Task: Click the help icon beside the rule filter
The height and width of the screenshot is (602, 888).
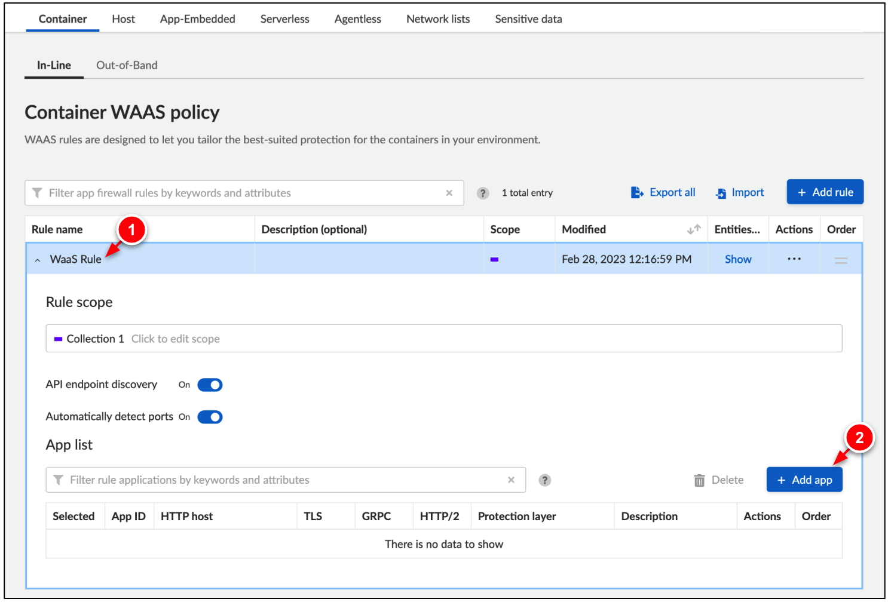Action: (x=483, y=193)
